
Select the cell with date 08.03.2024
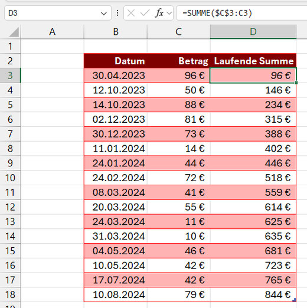116,192
